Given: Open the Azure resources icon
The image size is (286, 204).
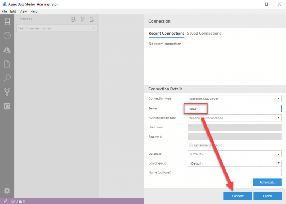Looking at the screenshot, I should point(7,50).
